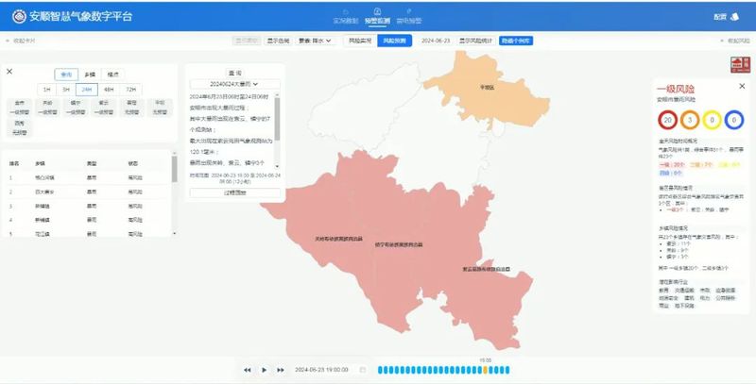Click the blue circle showing 0
Image resolution: width=756 pixels, height=384 pixels.
tap(734, 120)
